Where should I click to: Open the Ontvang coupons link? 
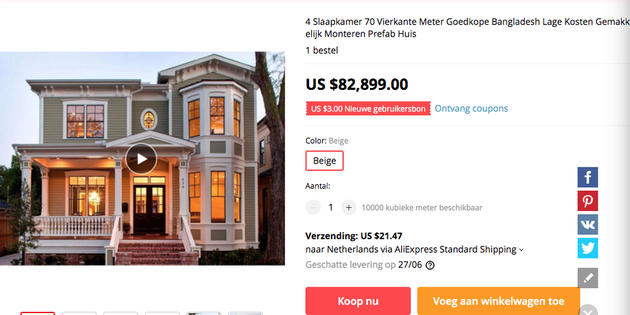[x=471, y=108]
